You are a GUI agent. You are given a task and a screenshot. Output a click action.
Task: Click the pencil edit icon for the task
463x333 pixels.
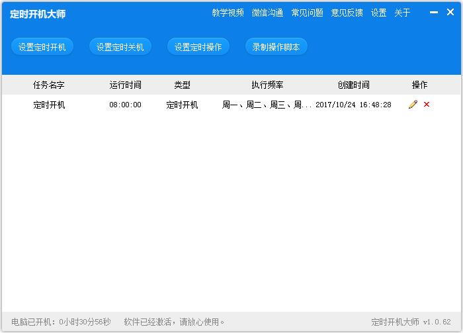(413, 105)
